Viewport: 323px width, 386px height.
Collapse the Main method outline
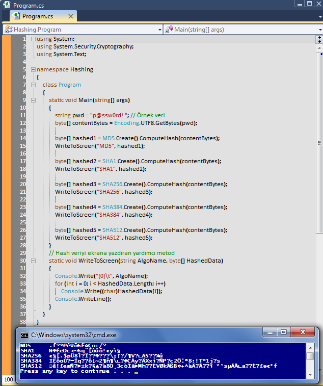33,100
